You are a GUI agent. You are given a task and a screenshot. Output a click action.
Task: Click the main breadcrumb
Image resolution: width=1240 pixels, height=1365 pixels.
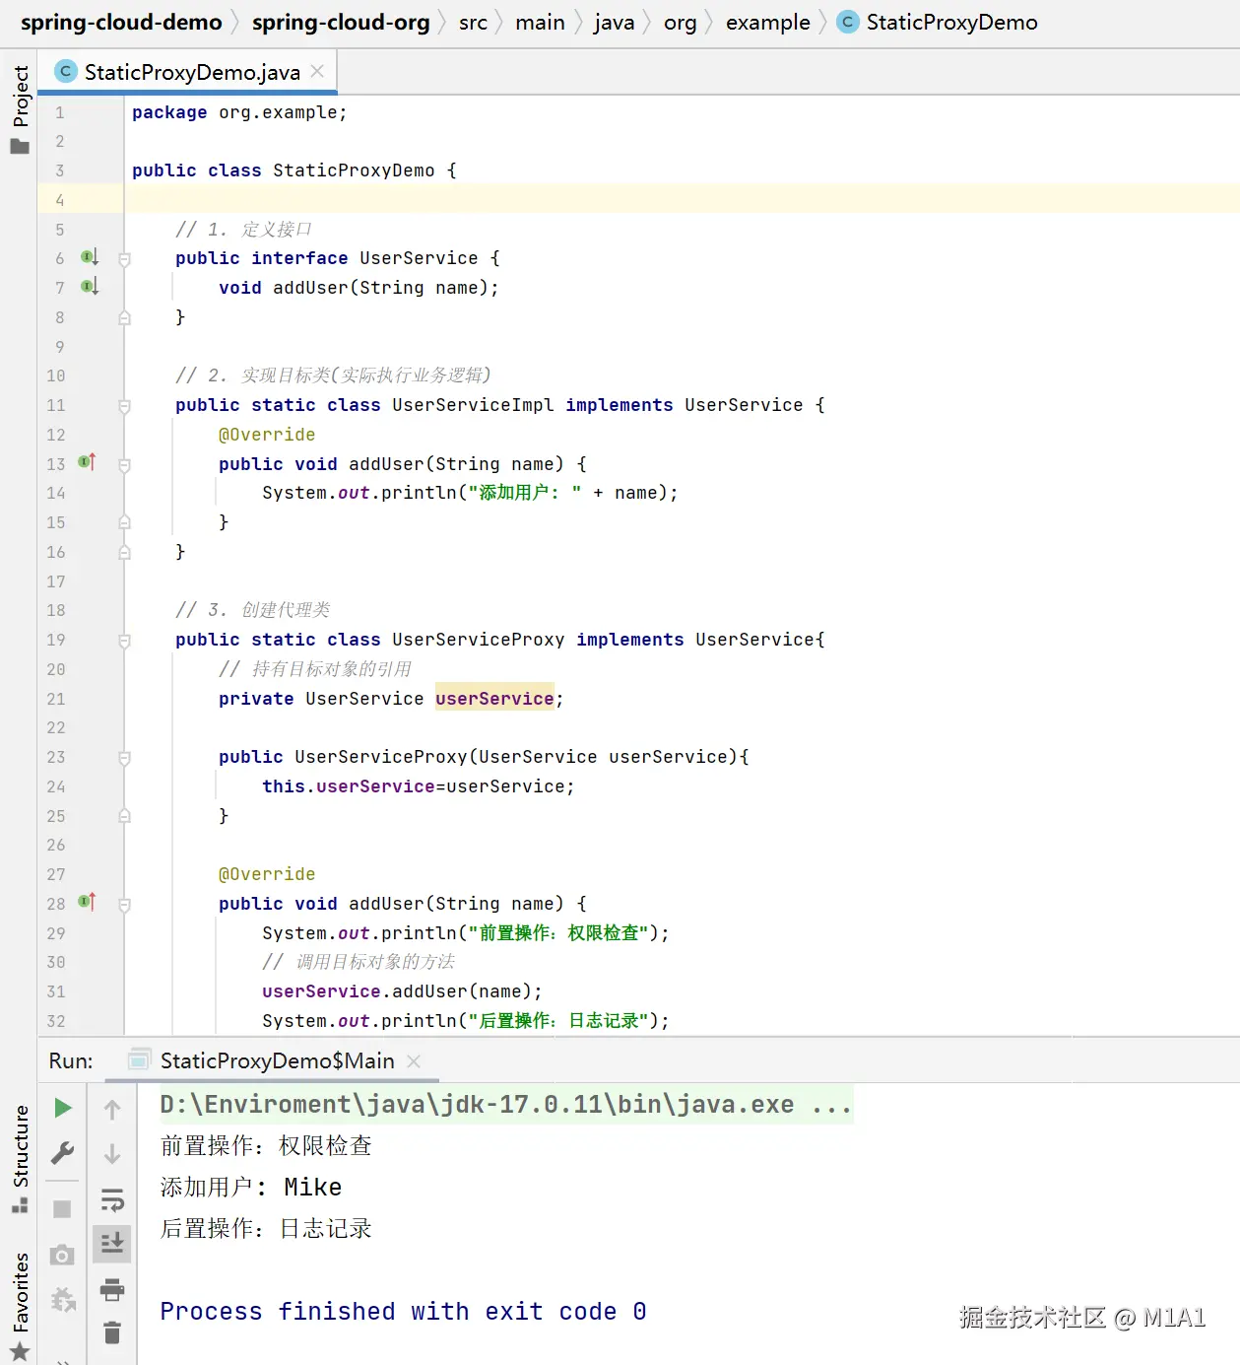pos(540,22)
